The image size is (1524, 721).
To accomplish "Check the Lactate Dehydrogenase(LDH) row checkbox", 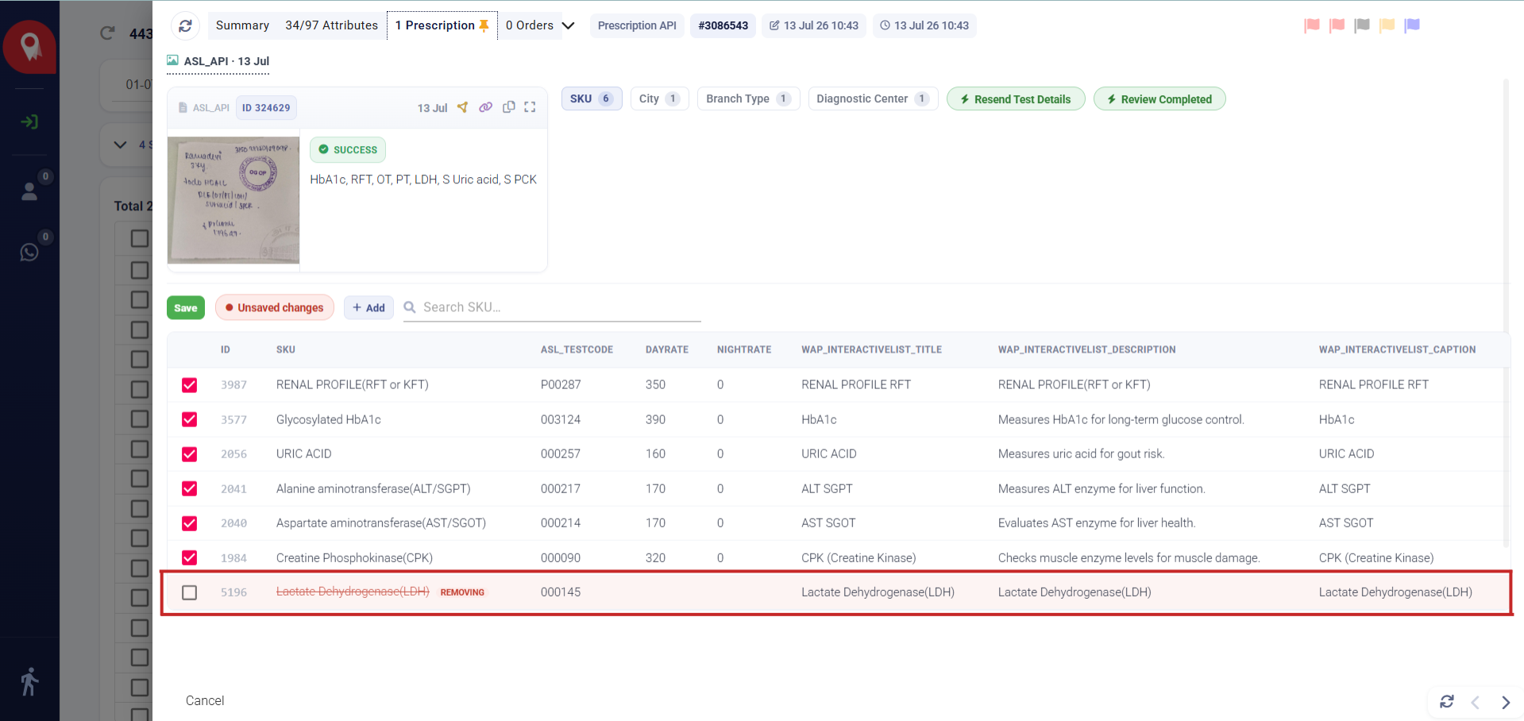I will (x=189, y=592).
